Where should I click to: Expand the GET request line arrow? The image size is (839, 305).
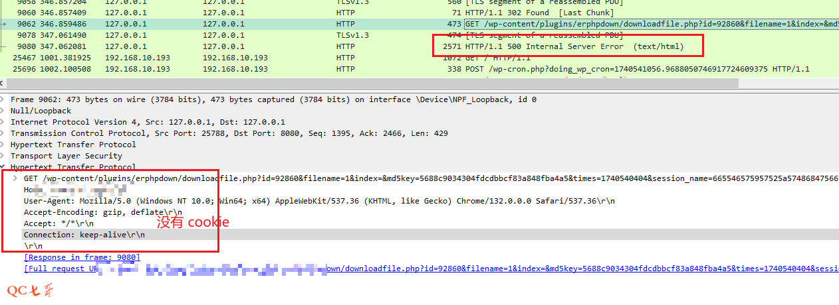point(16,179)
